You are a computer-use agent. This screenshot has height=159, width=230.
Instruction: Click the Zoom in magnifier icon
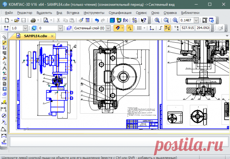coord(175,20)
